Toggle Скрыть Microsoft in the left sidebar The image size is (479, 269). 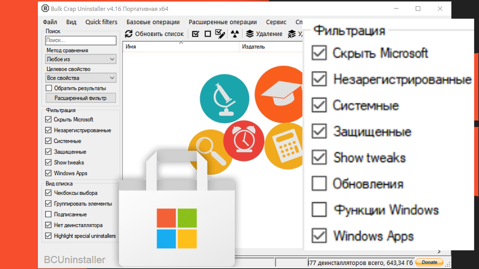(48, 120)
